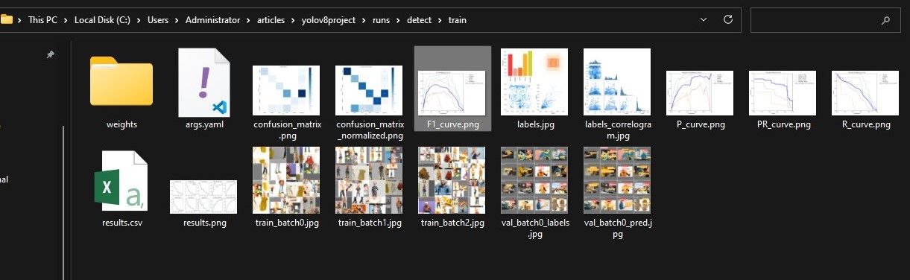Click the PR_curve.png file name label
910x280 pixels.
pyautogui.click(x=783, y=124)
